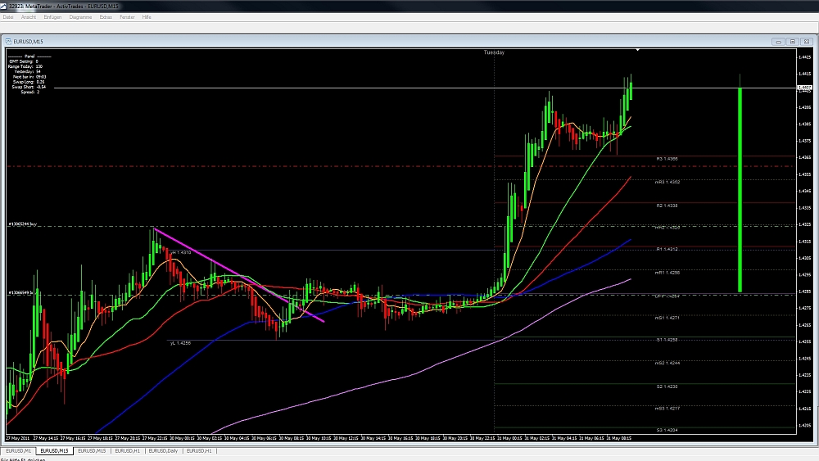Click the Range Today value in panel
The width and height of the screenshot is (819, 461).
[39, 67]
